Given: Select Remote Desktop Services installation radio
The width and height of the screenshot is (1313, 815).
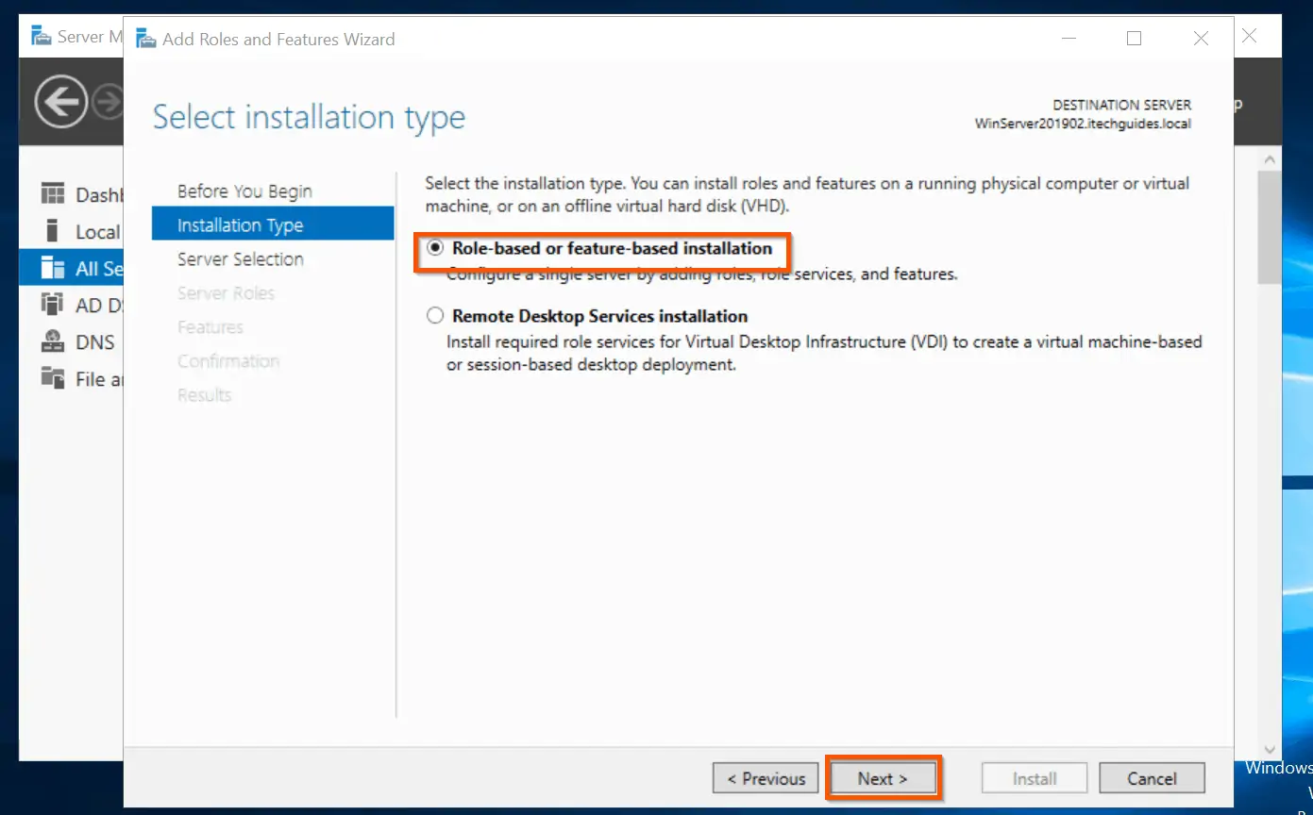Looking at the screenshot, I should point(435,316).
